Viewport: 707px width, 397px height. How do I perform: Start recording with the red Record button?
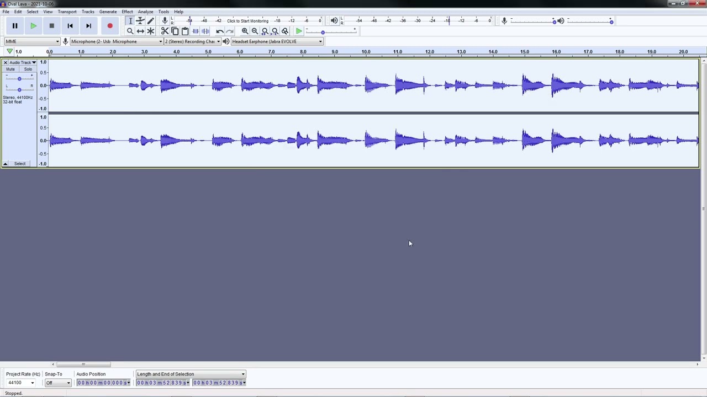coord(110,26)
